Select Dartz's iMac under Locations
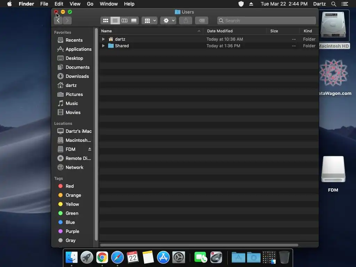 pyautogui.click(x=74, y=131)
